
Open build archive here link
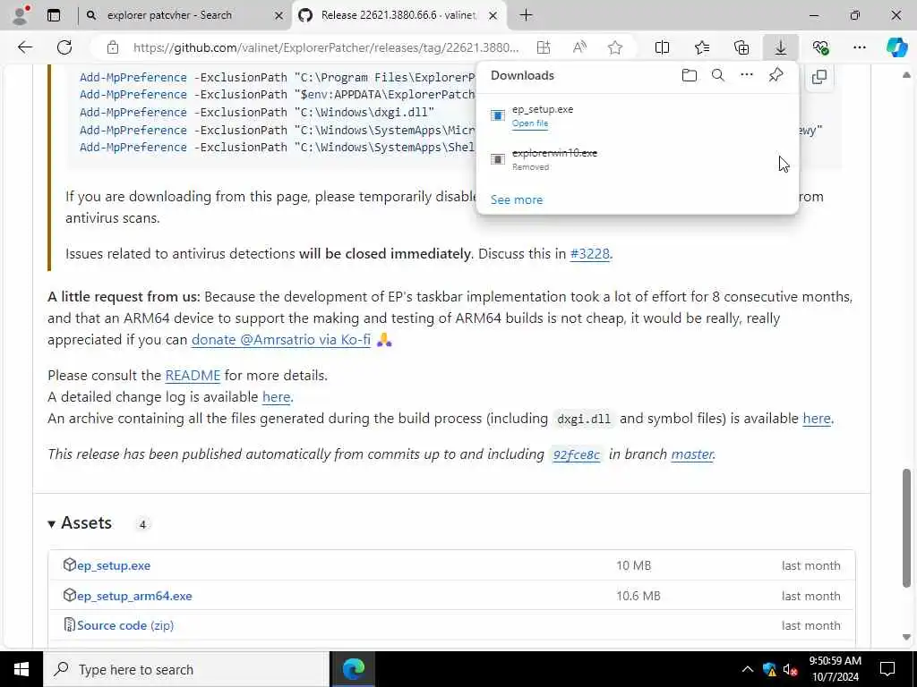pyautogui.click(x=817, y=419)
